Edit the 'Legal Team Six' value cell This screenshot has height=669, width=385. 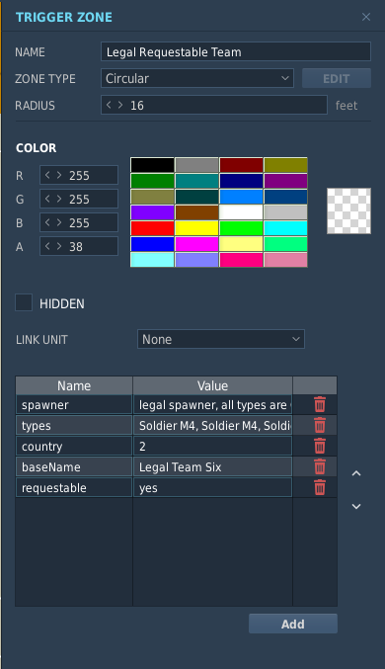tap(212, 466)
